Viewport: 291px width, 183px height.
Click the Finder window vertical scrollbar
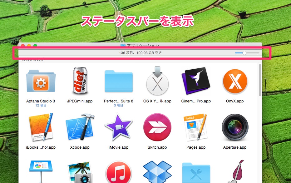coord(260,80)
